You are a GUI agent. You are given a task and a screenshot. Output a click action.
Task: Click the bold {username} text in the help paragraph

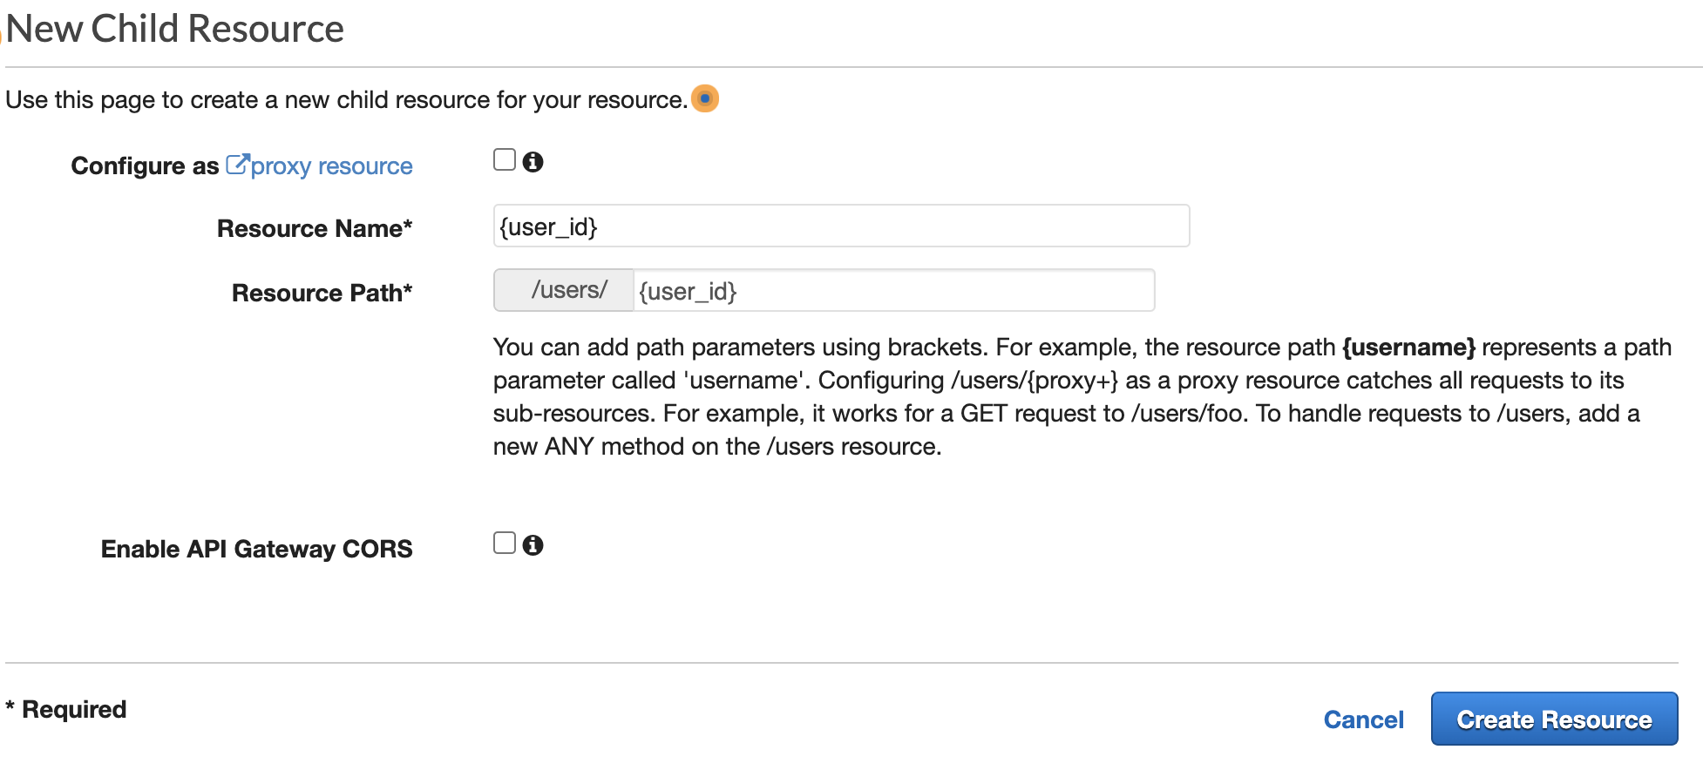tap(1408, 347)
